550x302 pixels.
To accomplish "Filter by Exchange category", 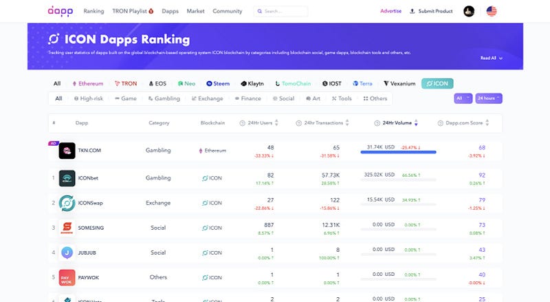I will [x=208, y=98].
